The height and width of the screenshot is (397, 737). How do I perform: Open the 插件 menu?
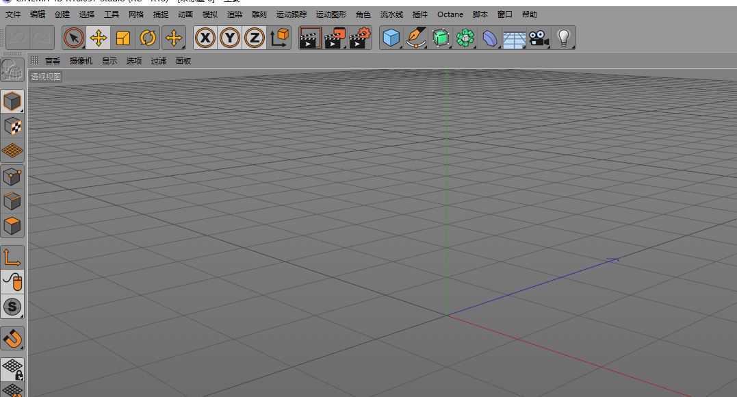pos(420,14)
